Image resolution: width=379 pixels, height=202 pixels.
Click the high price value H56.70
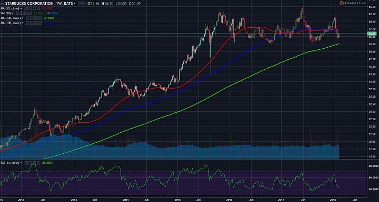pos(107,3)
